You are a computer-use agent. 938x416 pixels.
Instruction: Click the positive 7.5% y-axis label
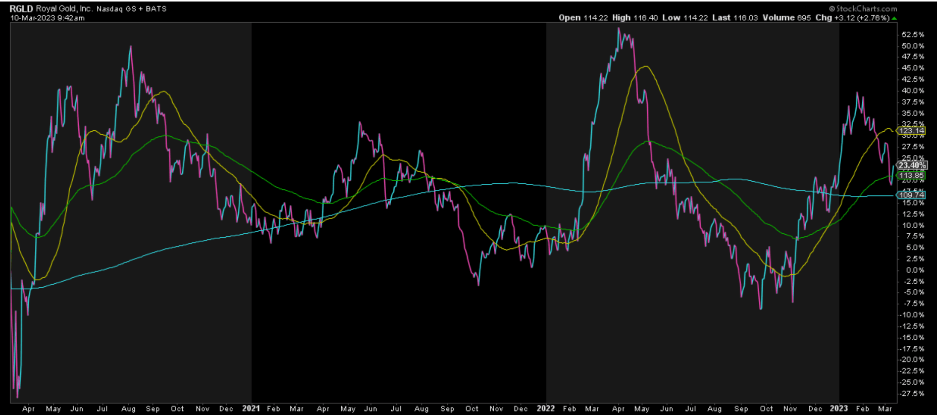(x=915, y=236)
